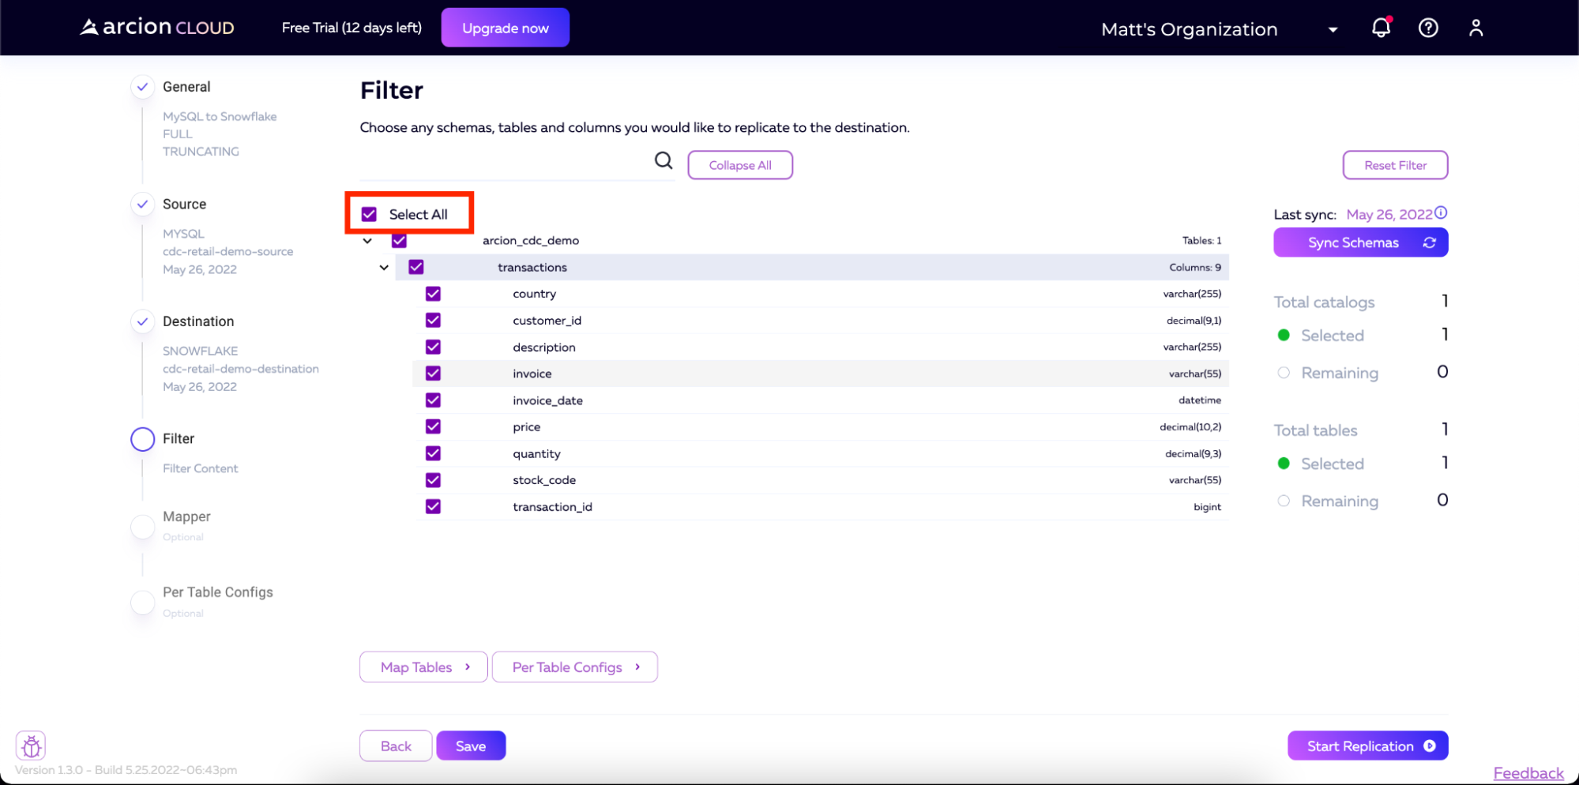1579x785 pixels.
Task: Click the Per Table Configs button
Action: (575, 667)
